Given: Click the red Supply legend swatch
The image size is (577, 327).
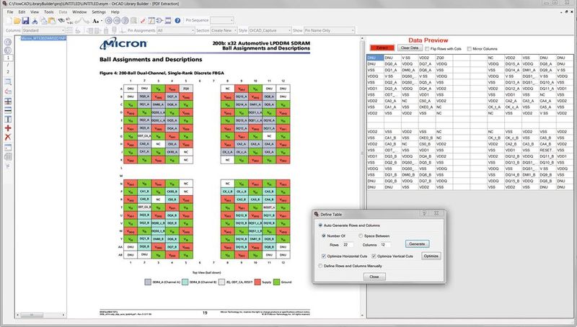Looking at the screenshot, I should click(x=257, y=282).
